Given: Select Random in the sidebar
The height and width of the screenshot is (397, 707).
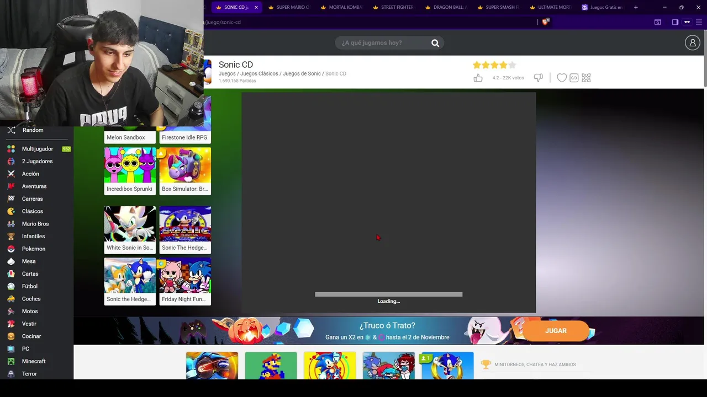Looking at the screenshot, I should 33,130.
